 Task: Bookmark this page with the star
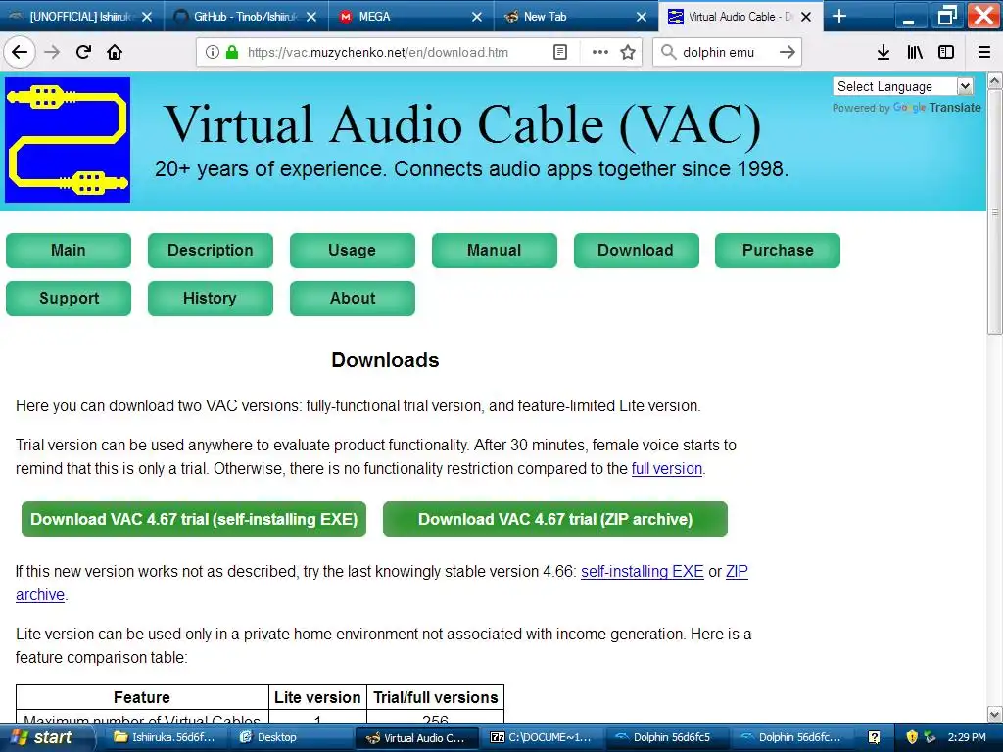(x=628, y=53)
